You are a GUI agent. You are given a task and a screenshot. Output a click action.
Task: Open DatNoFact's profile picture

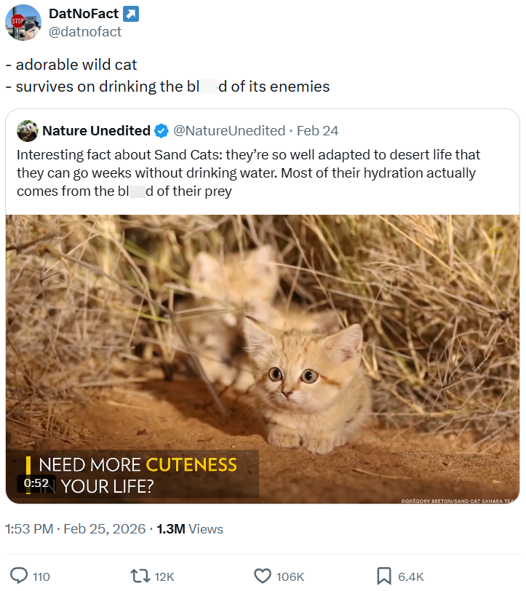coord(24,22)
